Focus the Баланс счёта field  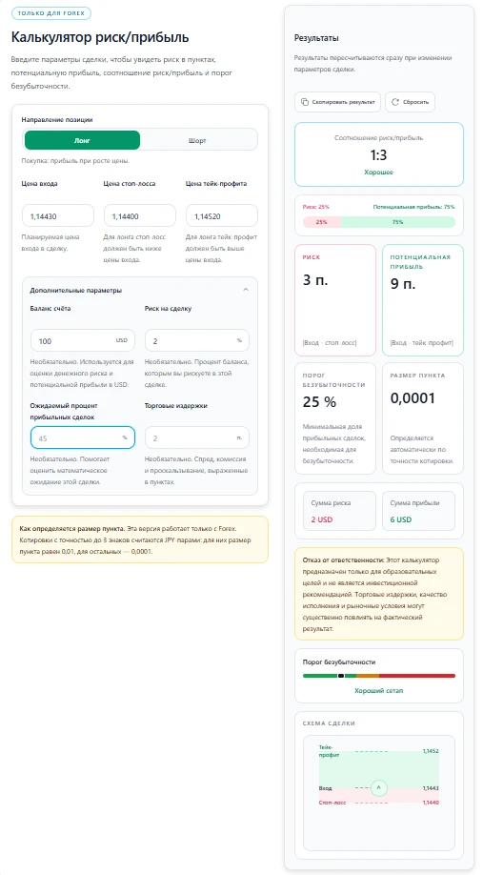[x=83, y=340]
